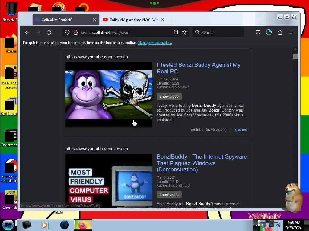The width and height of the screenshot is (309, 231).
Task: View site security via the padlock icon
Action: [75, 32]
